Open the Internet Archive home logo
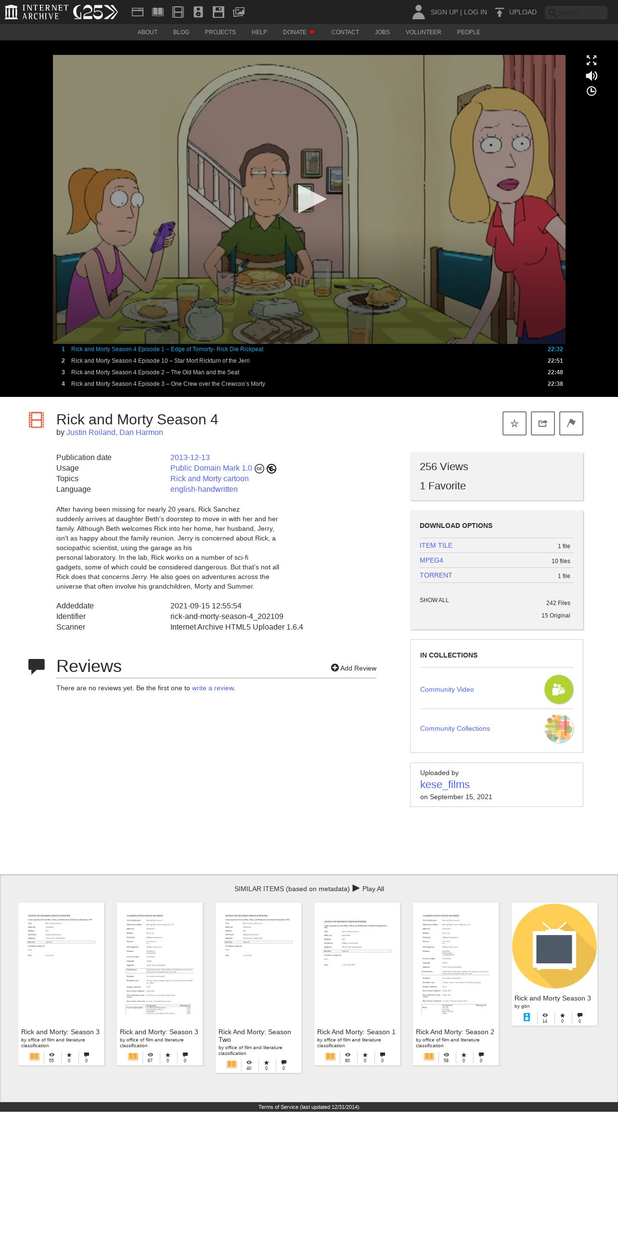This screenshot has width=618, height=1237. 37,12
